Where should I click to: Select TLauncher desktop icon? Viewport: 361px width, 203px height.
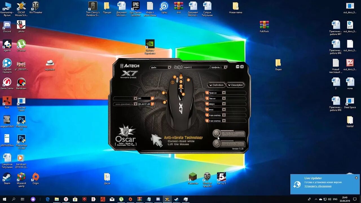tap(193, 179)
